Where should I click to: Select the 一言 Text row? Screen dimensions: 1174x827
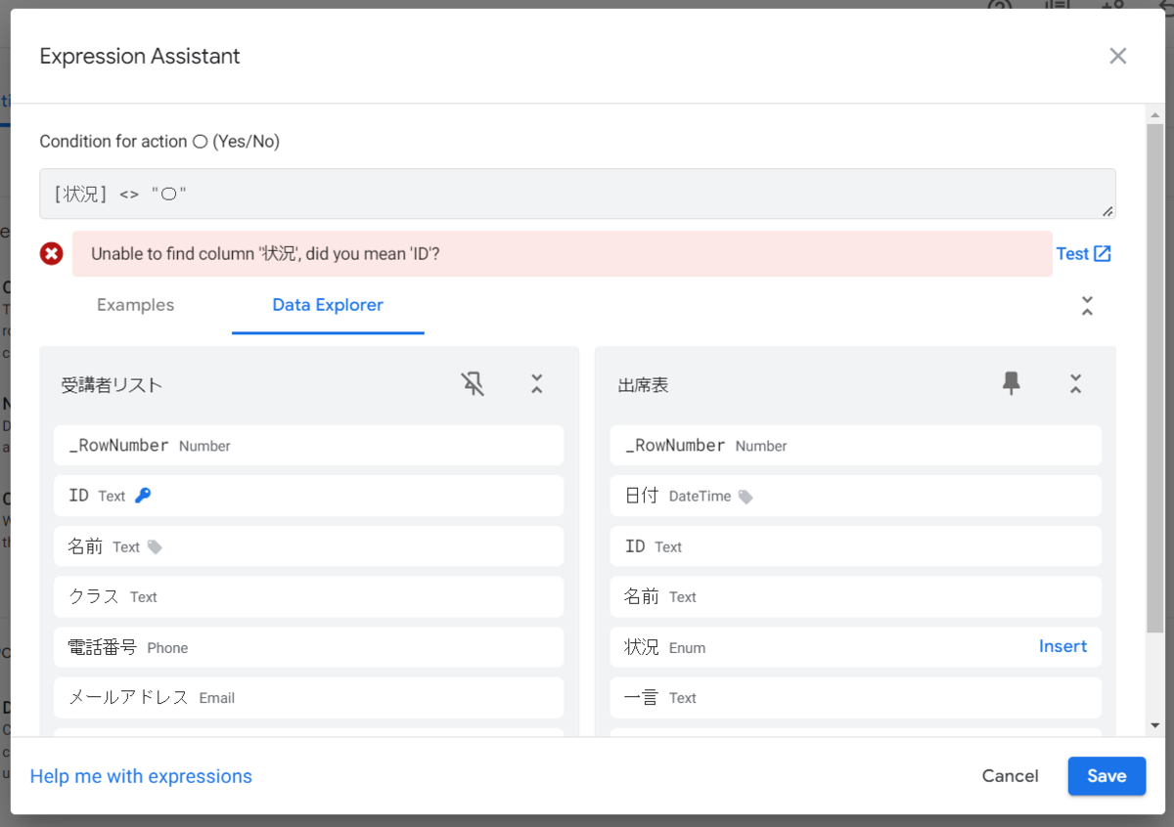(856, 697)
